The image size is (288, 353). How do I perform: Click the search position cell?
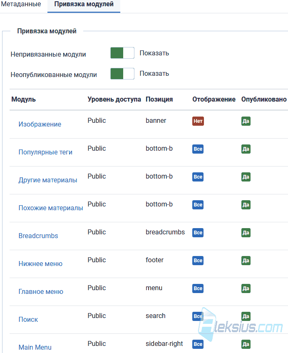(156, 316)
